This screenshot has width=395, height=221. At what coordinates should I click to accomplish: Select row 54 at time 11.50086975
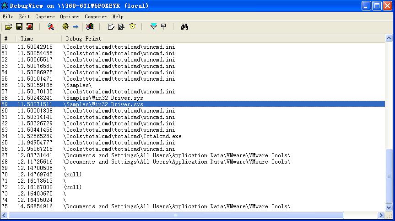point(192,72)
